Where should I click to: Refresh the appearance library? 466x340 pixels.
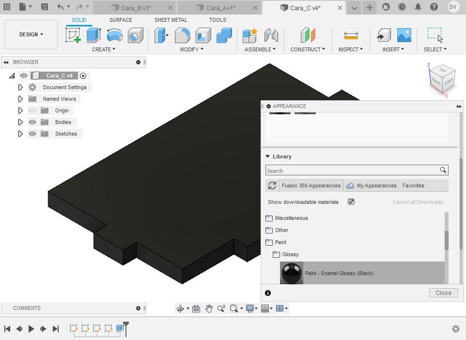click(x=272, y=185)
